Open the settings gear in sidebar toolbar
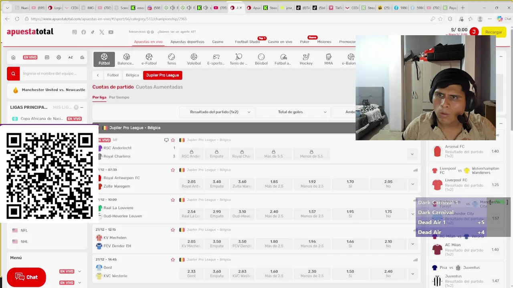 pyautogui.click(x=59, y=57)
